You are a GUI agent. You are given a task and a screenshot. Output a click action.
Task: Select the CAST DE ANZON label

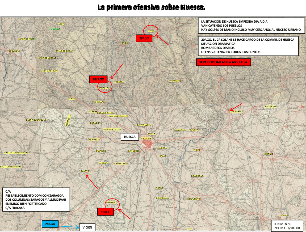pyautogui.click(x=28, y=39)
